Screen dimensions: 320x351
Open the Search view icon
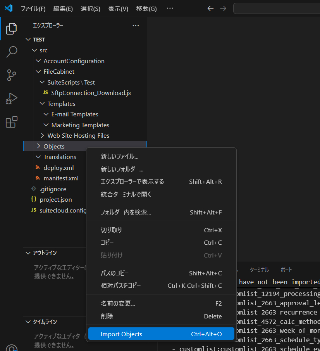11,52
